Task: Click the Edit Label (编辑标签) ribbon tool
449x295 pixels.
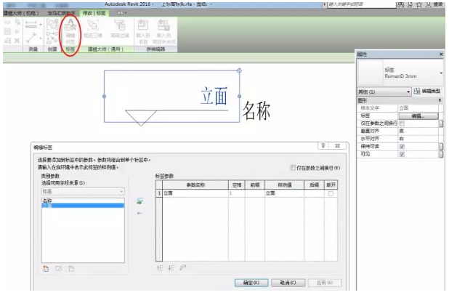Action: pos(70,31)
